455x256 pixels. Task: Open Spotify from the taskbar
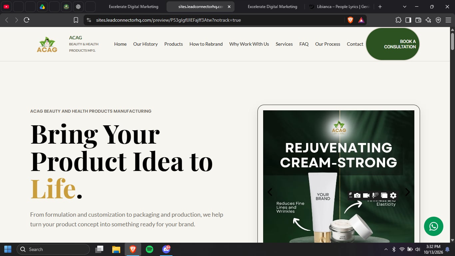pos(150,249)
